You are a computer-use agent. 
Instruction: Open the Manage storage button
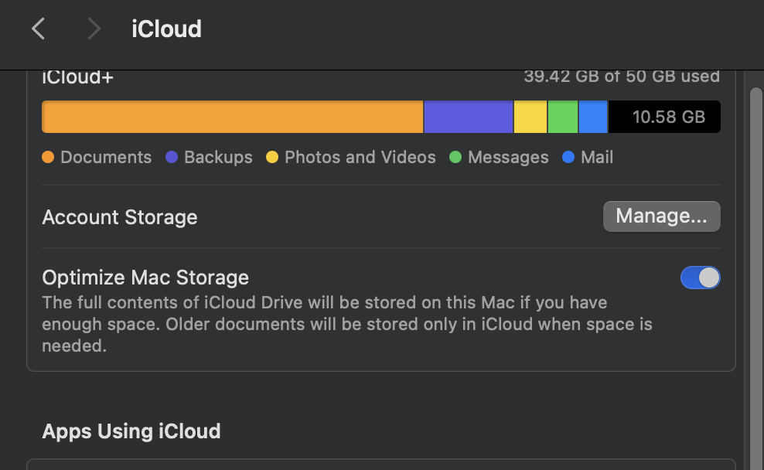(661, 217)
